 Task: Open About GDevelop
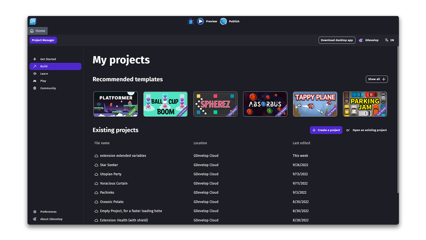(55, 219)
